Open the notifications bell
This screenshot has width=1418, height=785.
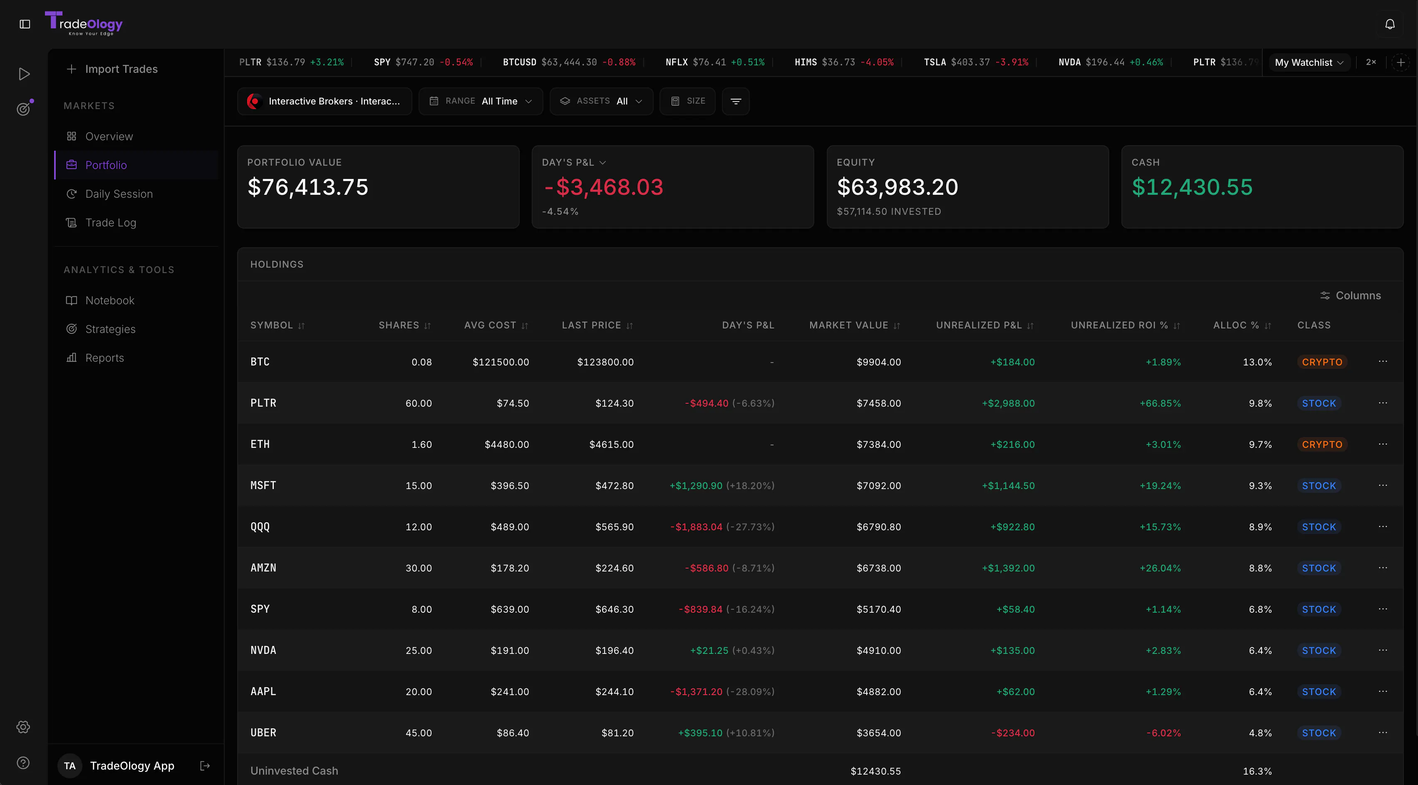click(x=1390, y=24)
